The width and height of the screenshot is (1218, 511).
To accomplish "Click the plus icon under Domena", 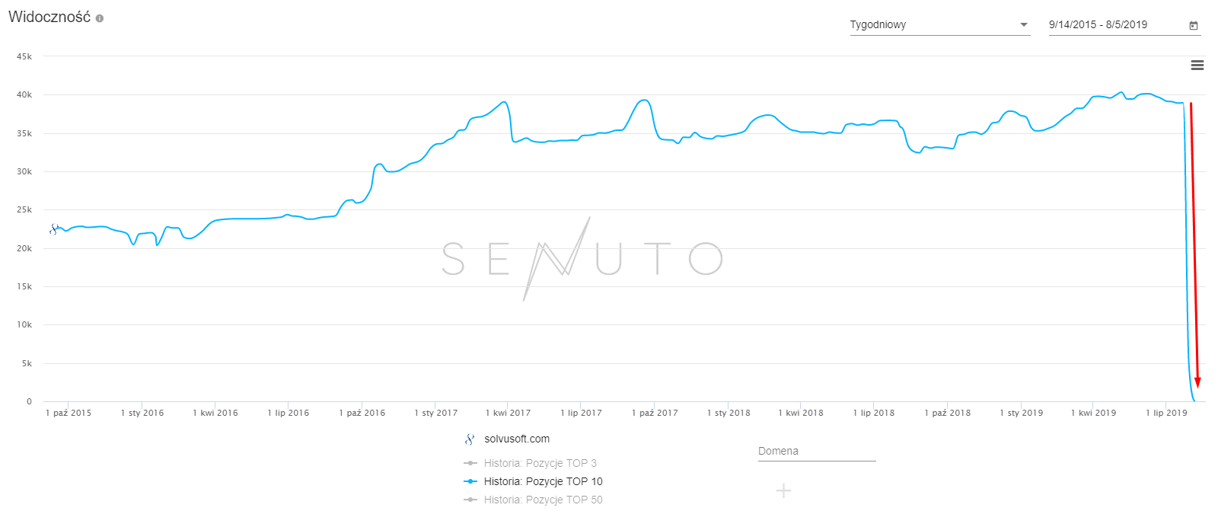I will click(x=783, y=490).
